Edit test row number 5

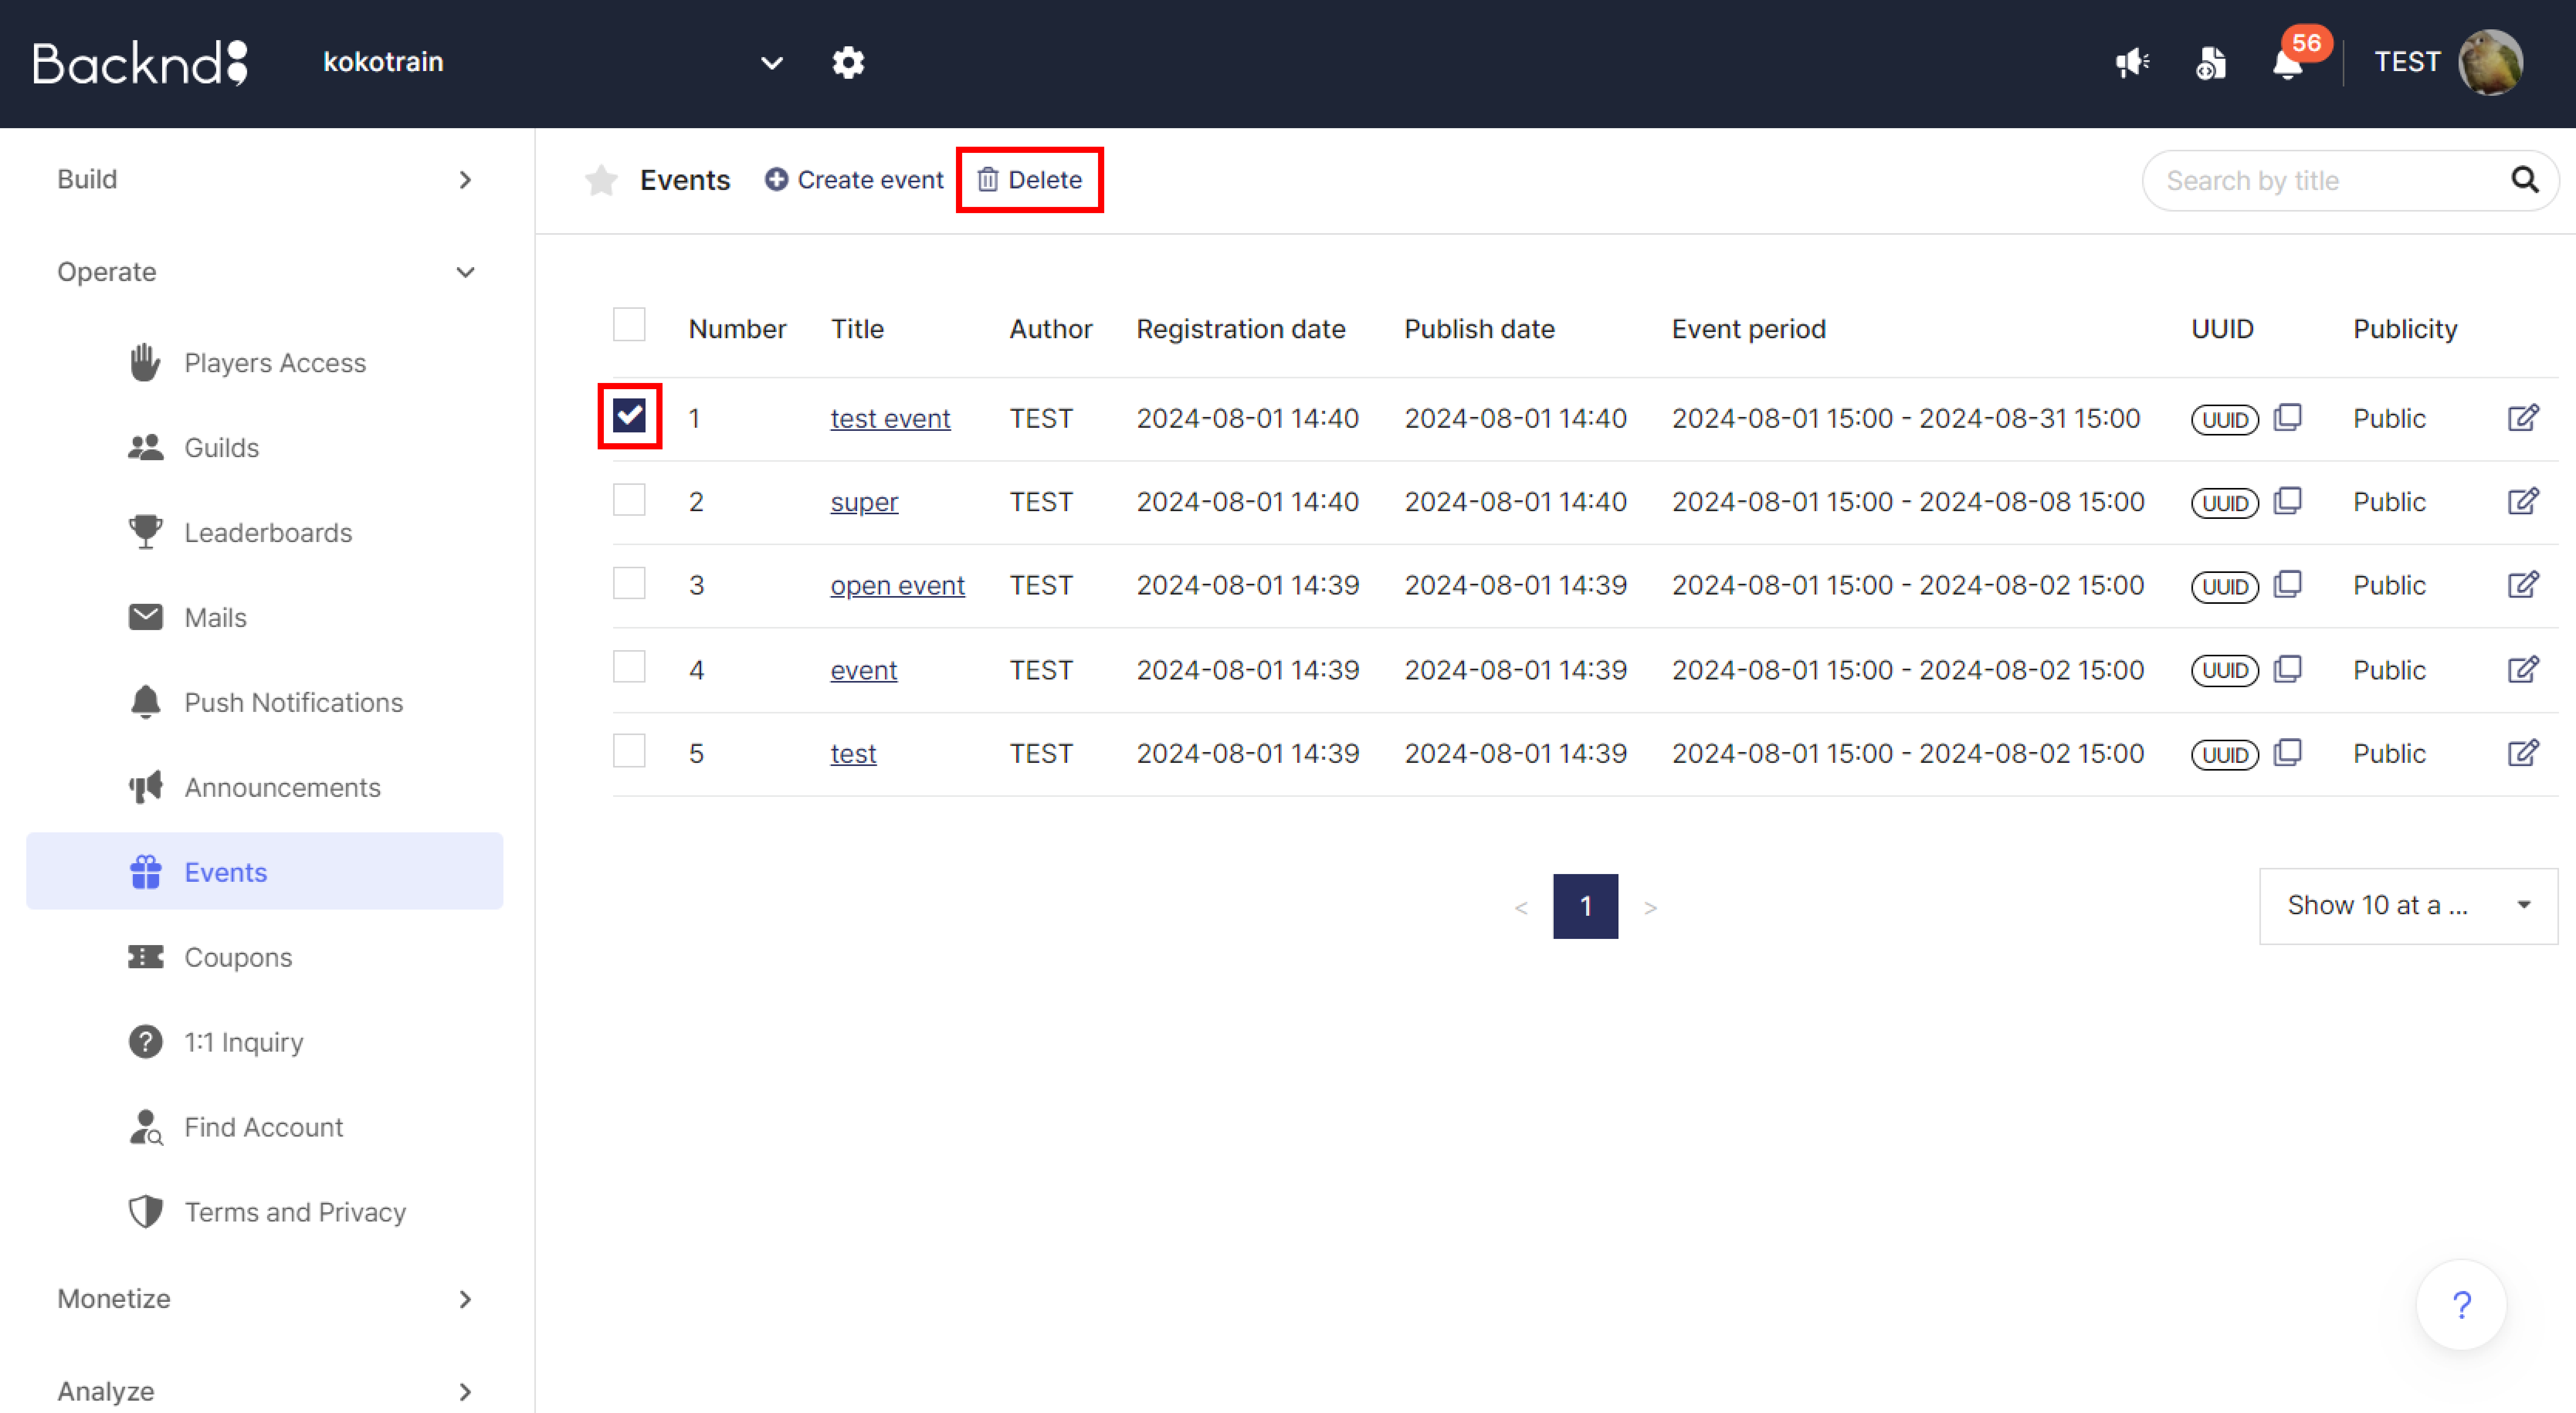pos(2523,753)
